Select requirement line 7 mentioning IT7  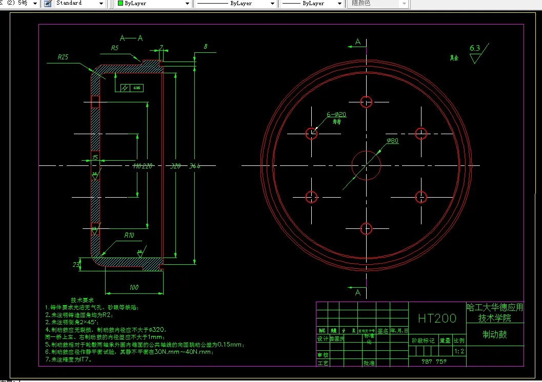click(x=68, y=359)
